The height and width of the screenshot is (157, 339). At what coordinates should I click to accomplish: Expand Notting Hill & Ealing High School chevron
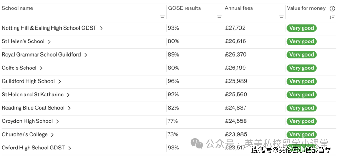(101, 28)
